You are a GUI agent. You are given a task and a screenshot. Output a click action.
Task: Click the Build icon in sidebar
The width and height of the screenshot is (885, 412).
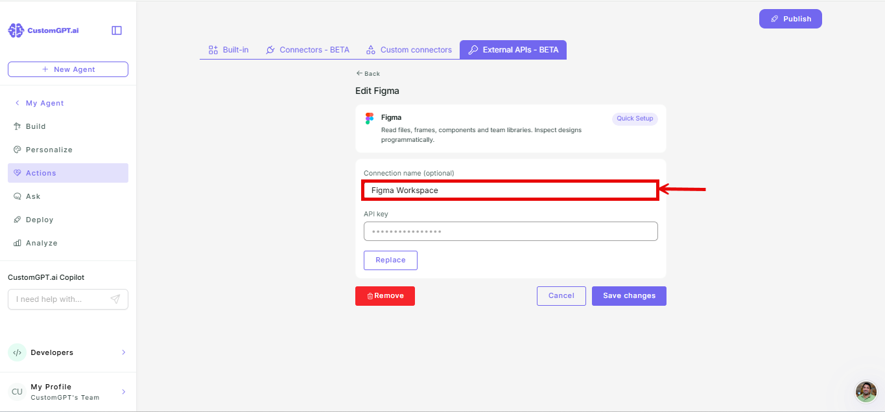pos(18,126)
